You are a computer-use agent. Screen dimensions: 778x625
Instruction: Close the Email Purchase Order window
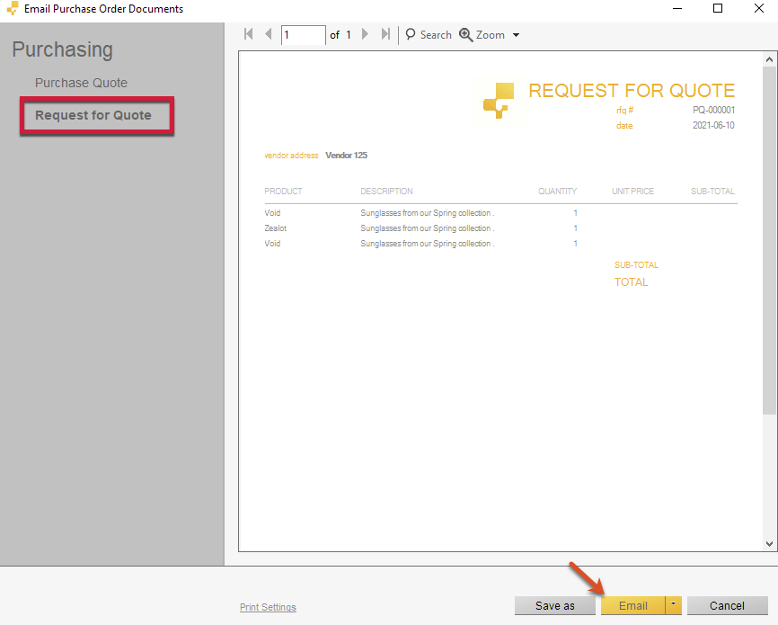(x=758, y=8)
